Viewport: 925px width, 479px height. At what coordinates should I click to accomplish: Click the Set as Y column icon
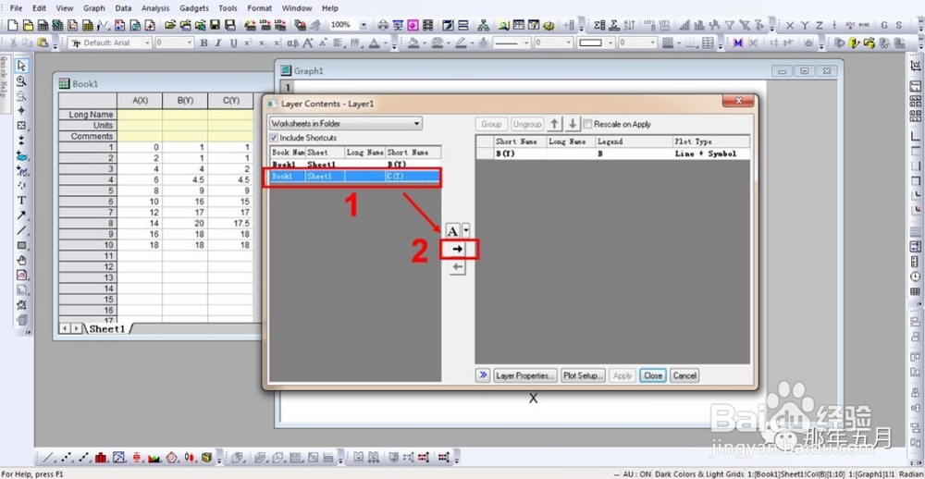[805, 25]
